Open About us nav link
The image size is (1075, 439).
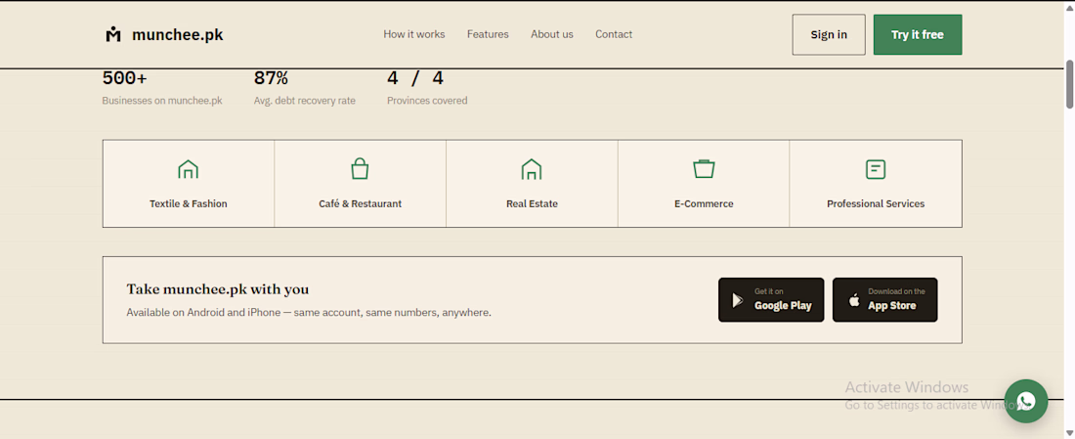pyautogui.click(x=552, y=34)
